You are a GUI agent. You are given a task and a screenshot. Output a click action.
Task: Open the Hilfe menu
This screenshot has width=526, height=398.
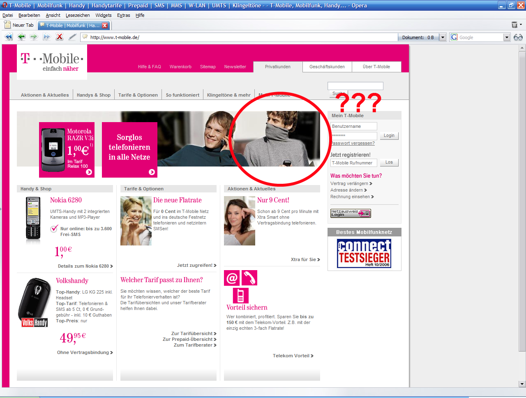(x=140, y=15)
